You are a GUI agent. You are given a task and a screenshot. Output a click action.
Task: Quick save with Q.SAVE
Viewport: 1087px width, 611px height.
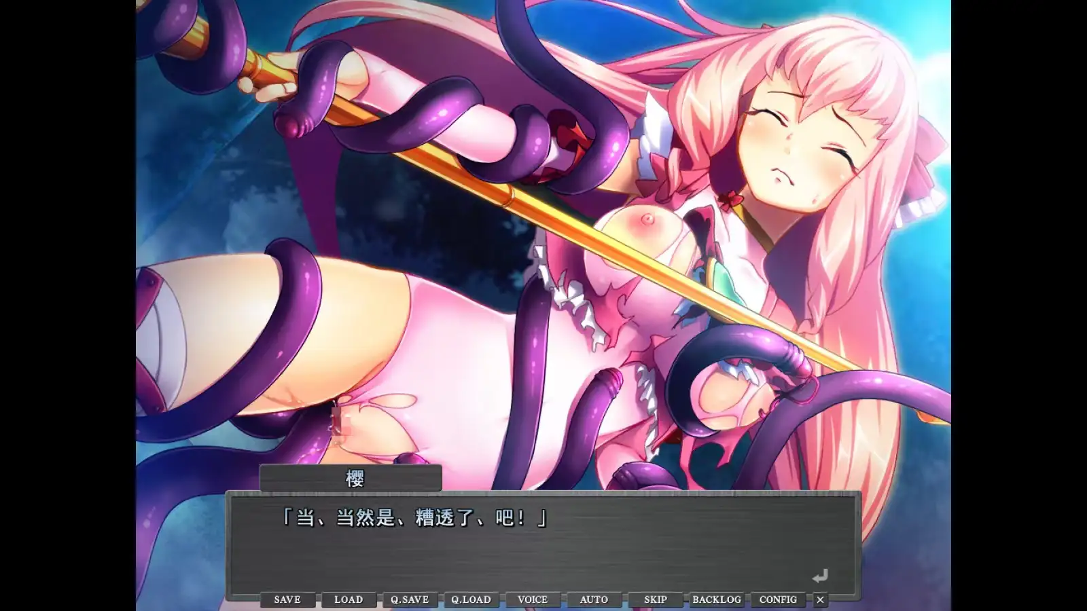(410, 599)
